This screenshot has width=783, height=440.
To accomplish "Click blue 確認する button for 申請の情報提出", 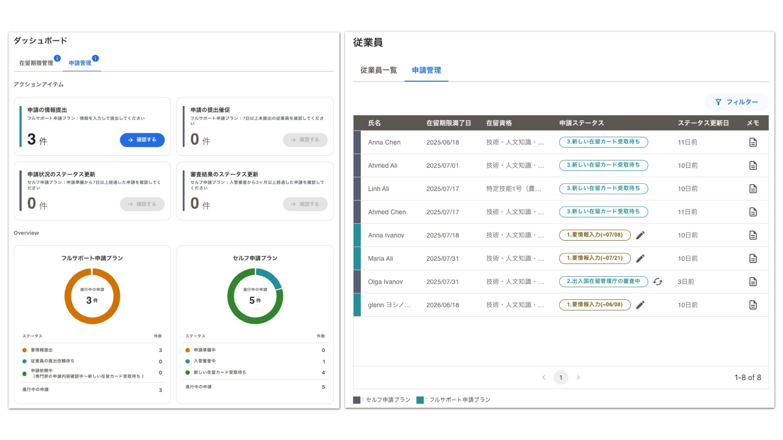I will coord(142,140).
